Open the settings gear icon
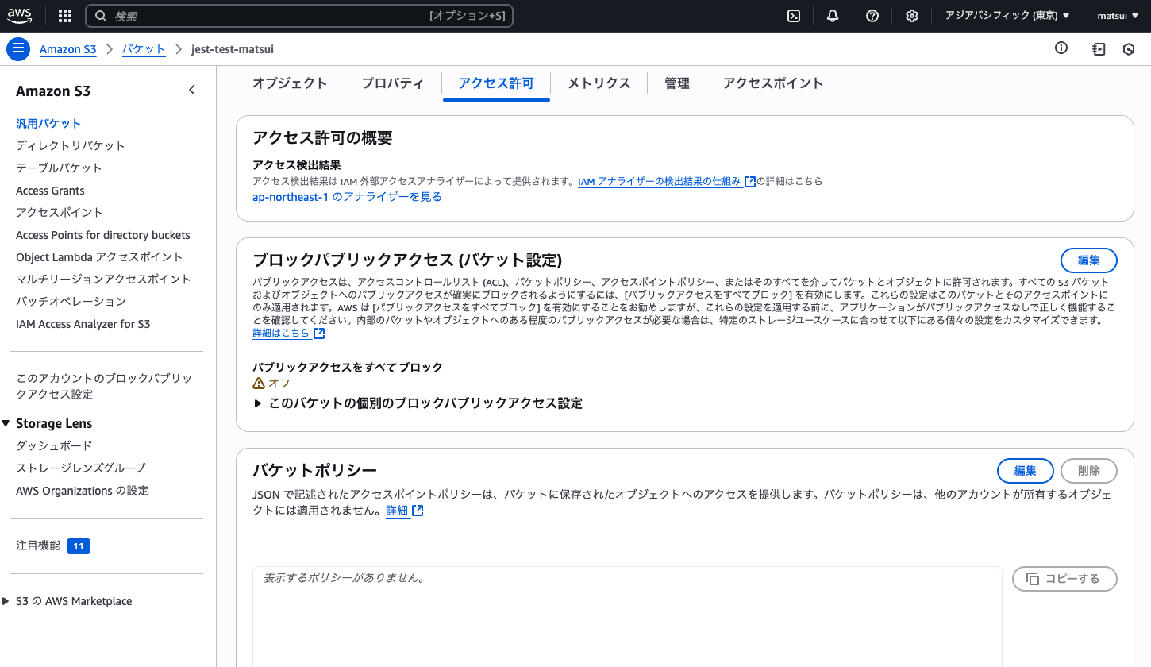 click(x=911, y=15)
